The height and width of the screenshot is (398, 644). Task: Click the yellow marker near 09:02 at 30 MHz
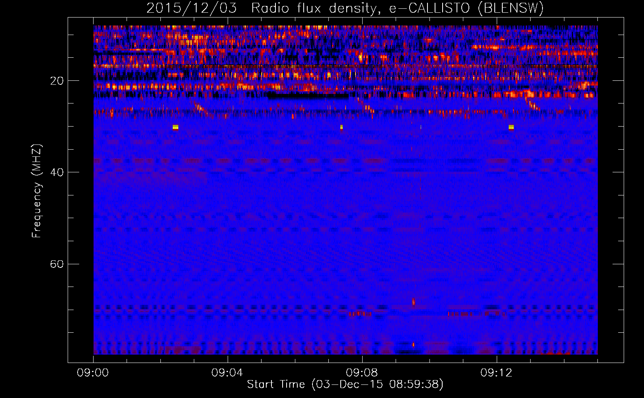(176, 127)
